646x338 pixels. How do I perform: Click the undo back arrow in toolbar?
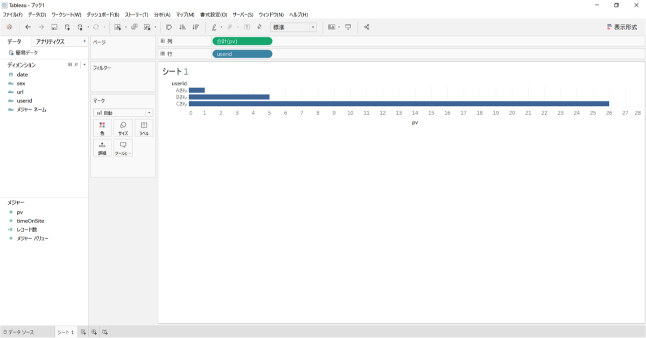click(x=28, y=27)
